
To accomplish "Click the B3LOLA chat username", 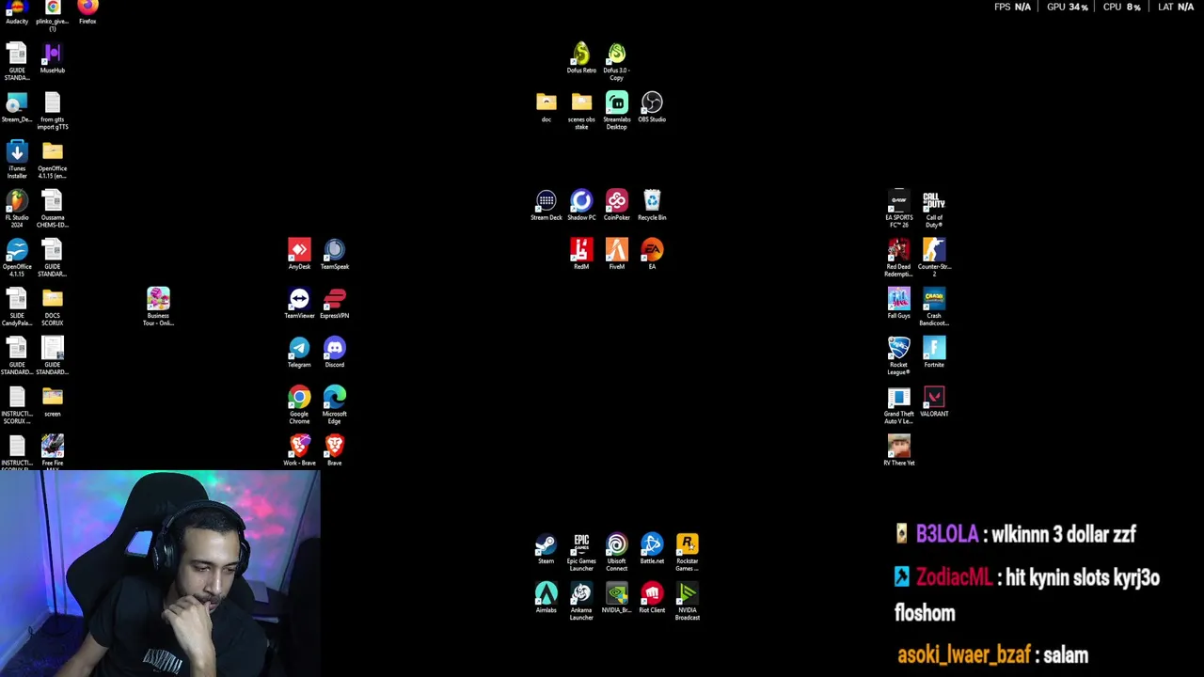I will pos(946,534).
